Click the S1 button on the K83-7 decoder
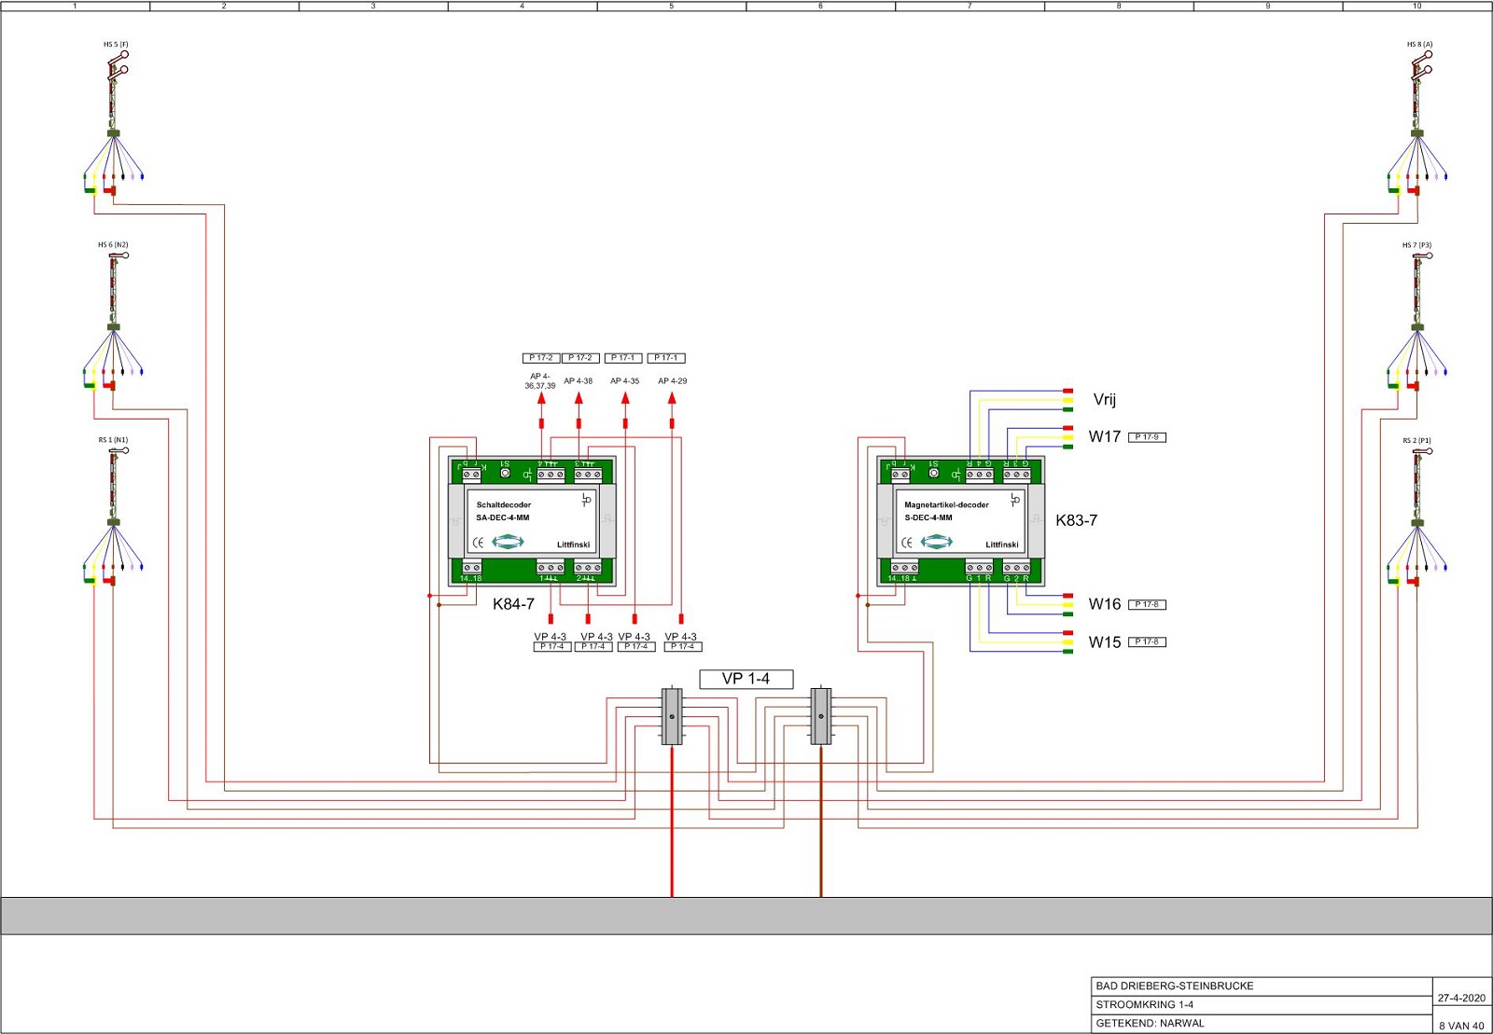Image resolution: width=1493 pixels, height=1034 pixels. coord(933,473)
